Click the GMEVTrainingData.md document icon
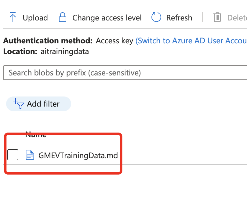This screenshot has height=211, width=247. tap(30, 155)
